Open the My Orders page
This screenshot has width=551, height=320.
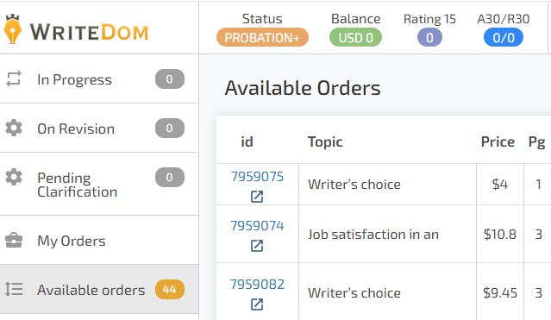pos(99,241)
